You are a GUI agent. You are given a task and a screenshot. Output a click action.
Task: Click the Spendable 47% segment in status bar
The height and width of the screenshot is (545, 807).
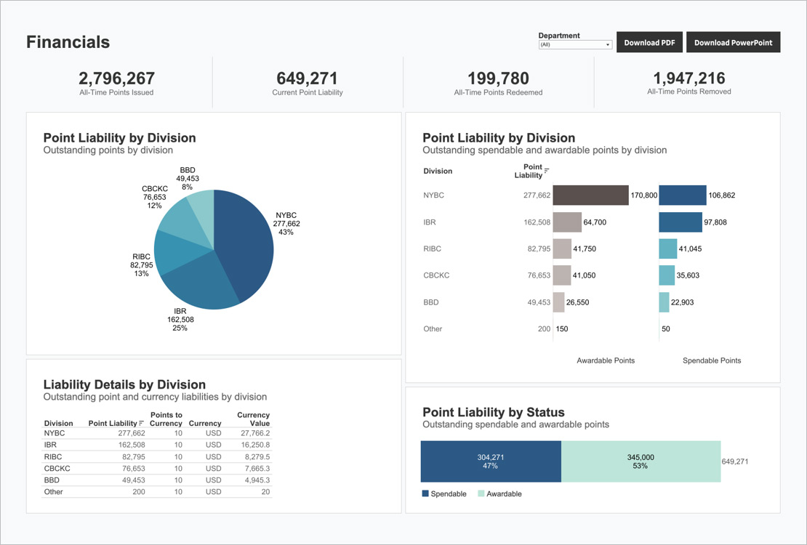491,461
